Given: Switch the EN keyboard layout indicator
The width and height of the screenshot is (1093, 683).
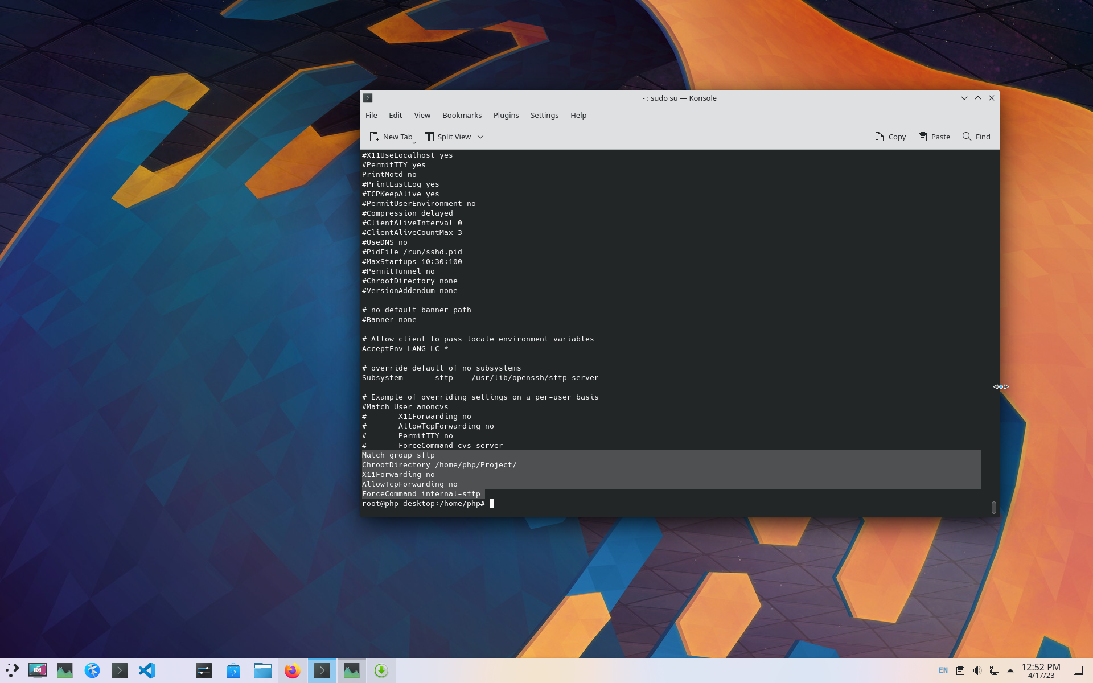Looking at the screenshot, I should [943, 670].
